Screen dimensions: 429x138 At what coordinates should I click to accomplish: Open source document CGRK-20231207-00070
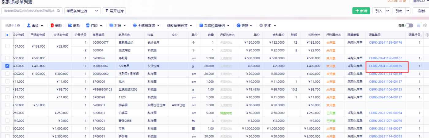pos(385,121)
